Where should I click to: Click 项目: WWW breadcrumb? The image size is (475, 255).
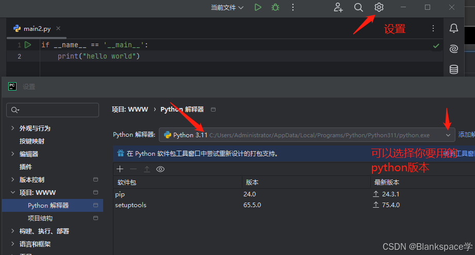tap(130, 110)
